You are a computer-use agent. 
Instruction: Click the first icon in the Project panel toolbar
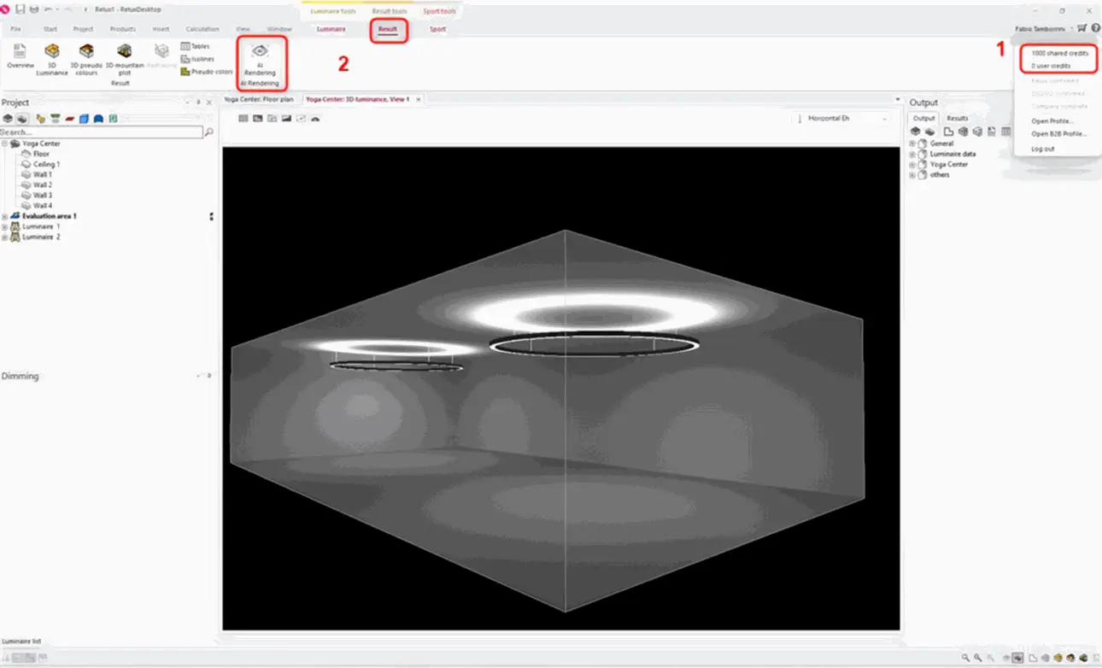pos(8,119)
